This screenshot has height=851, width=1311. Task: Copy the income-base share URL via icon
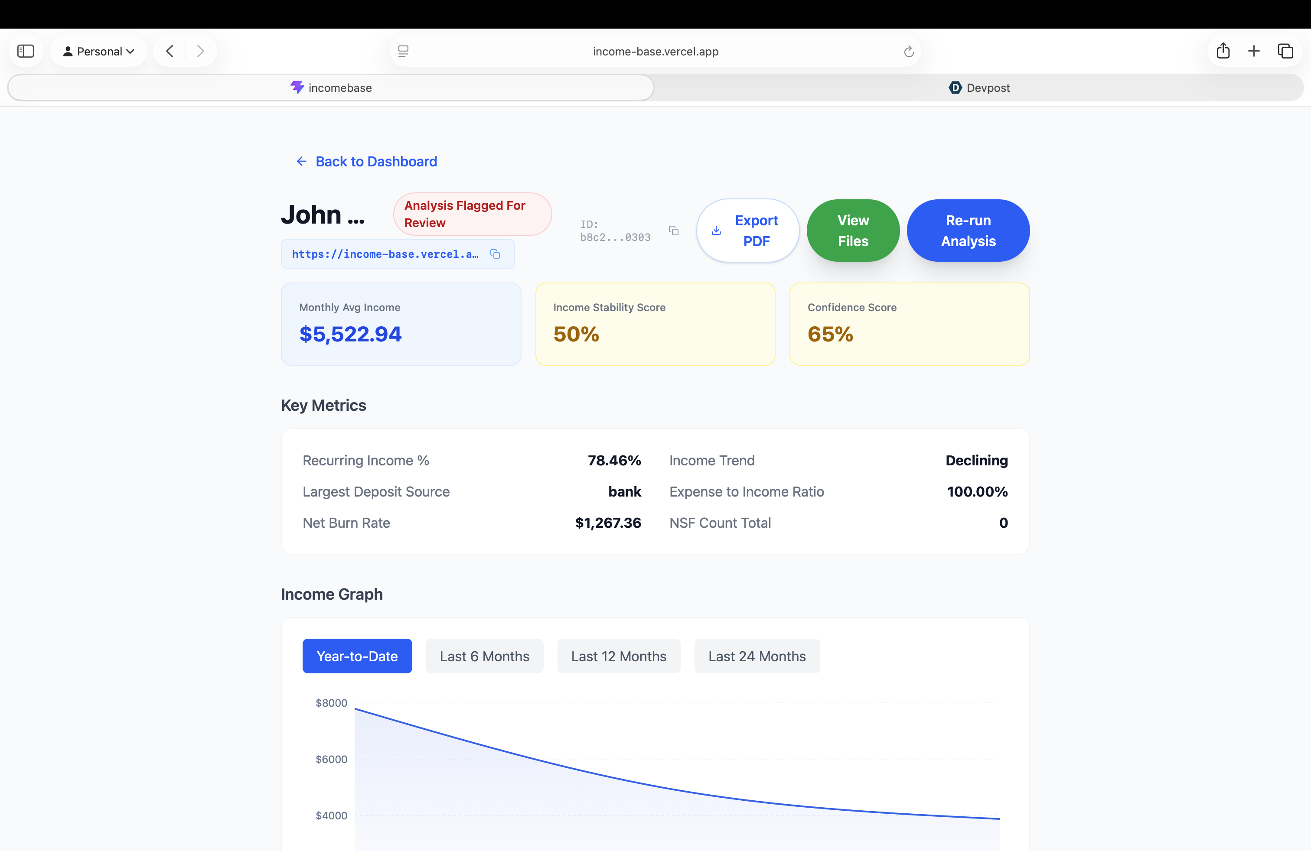click(x=495, y=254)
